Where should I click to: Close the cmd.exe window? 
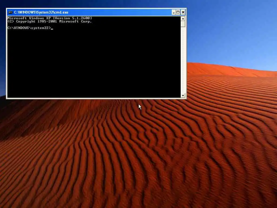[183, 12]
